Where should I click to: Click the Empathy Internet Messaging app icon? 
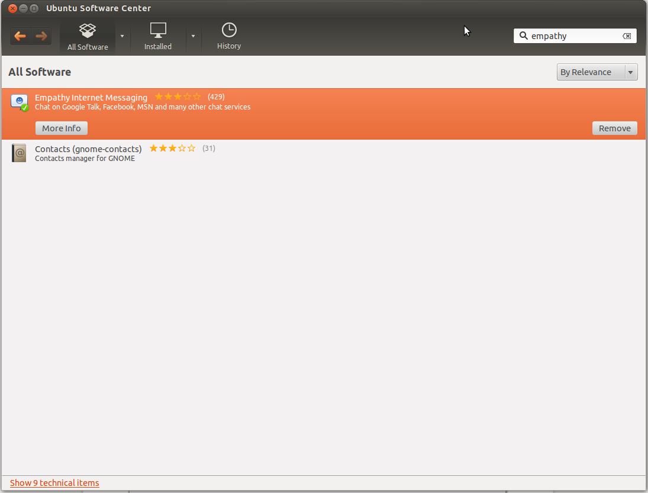point(19,102)
